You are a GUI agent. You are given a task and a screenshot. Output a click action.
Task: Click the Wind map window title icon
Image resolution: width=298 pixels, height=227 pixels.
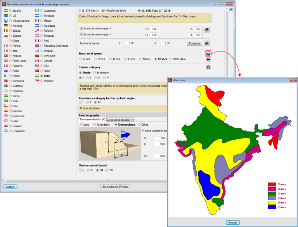click(170, 80)
